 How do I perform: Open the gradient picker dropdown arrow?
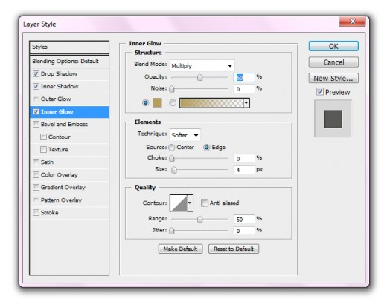click(246, 103)
